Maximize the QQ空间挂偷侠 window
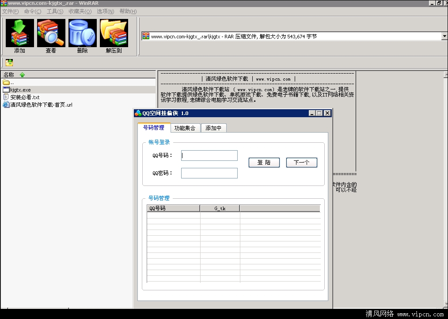The image size is (448, 319). point(319,113)
